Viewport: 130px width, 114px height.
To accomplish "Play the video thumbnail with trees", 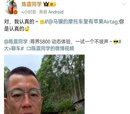I will click(44, 84).
